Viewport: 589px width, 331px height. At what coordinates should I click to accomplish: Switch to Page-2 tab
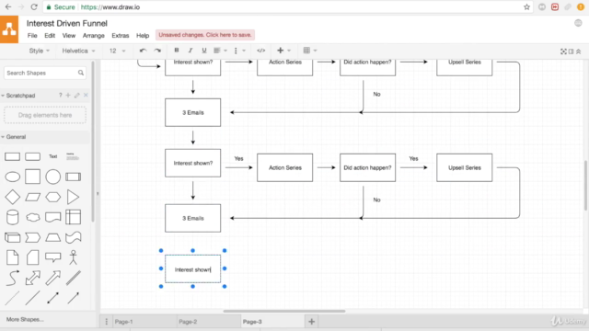click(208, 322)
